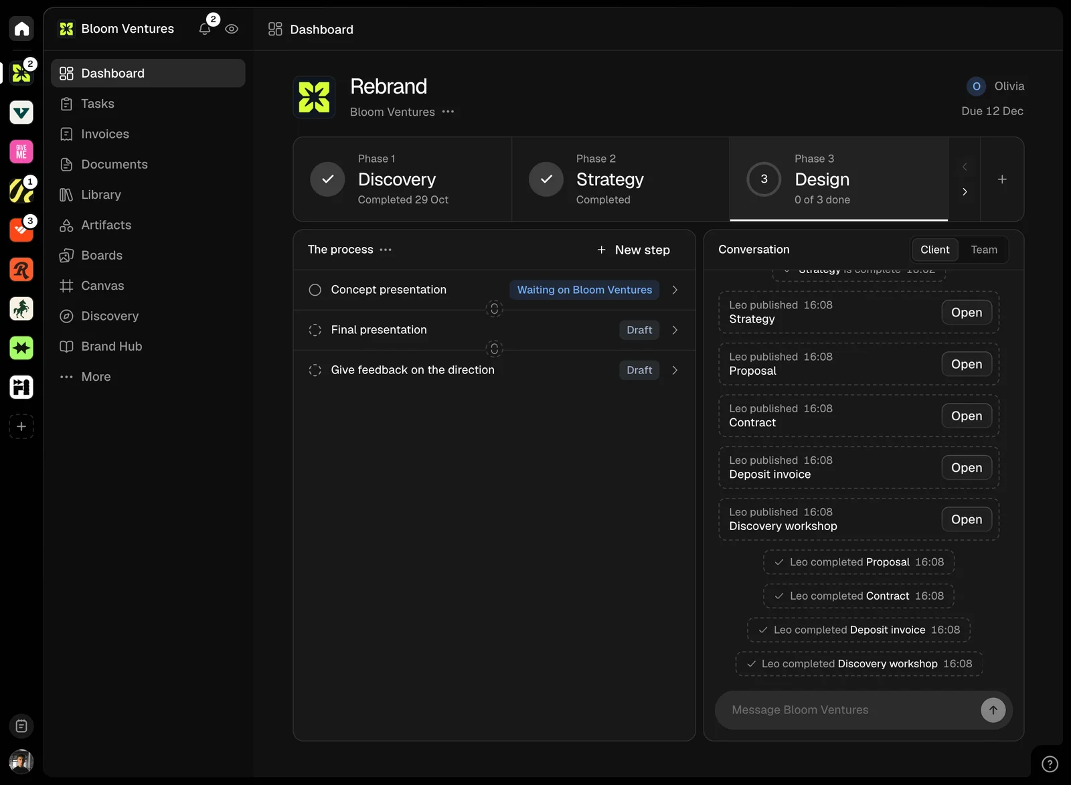Open the white FI logo workspace

pos(21,387)
